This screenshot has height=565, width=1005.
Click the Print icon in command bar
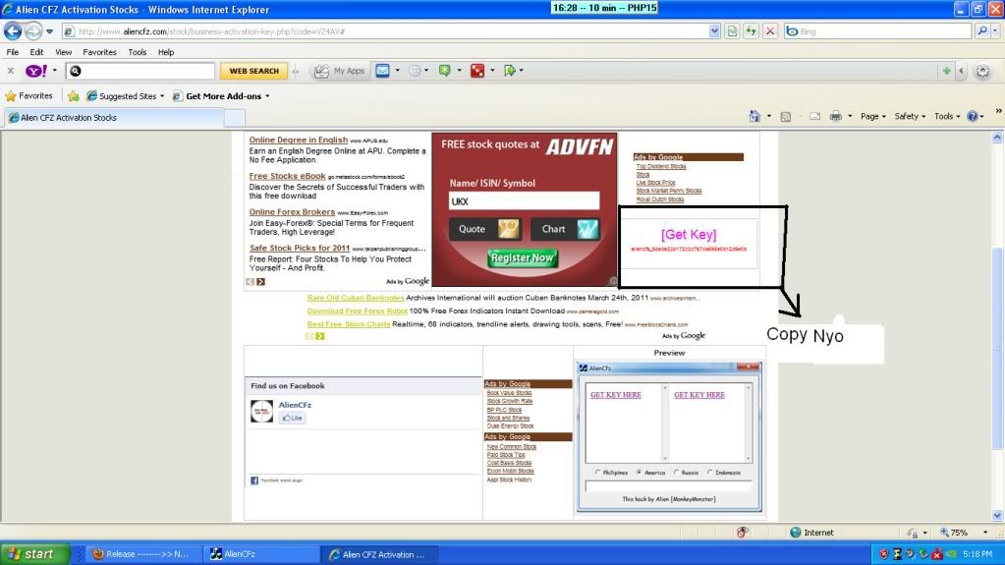click(835, 116)
